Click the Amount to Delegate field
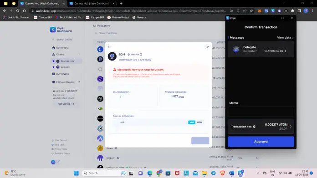Screen dimensions: 317x178 [149, 122]
